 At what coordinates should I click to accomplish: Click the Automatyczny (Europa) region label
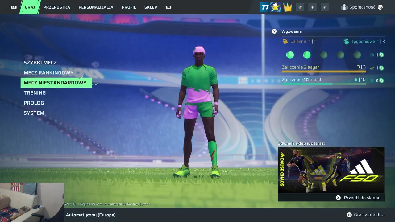click(91, 215)
